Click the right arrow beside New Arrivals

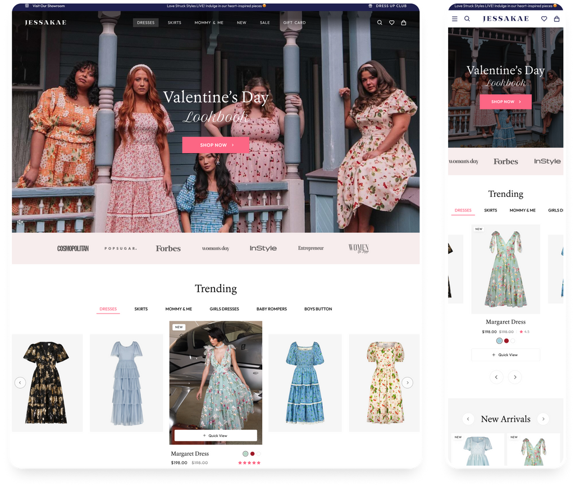(x=542, y=419)
